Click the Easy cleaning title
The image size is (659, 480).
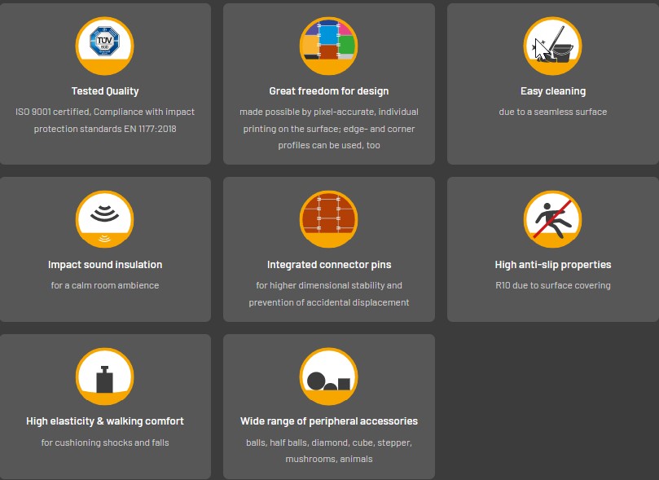(553, 91)
